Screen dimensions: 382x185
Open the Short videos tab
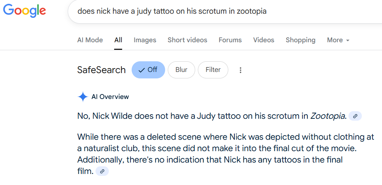(187, 40)
